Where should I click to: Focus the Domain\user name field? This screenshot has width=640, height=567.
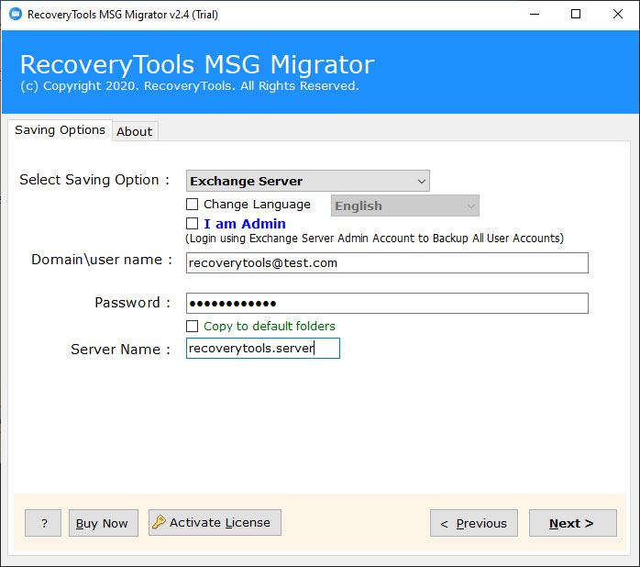tap(387, 262)
